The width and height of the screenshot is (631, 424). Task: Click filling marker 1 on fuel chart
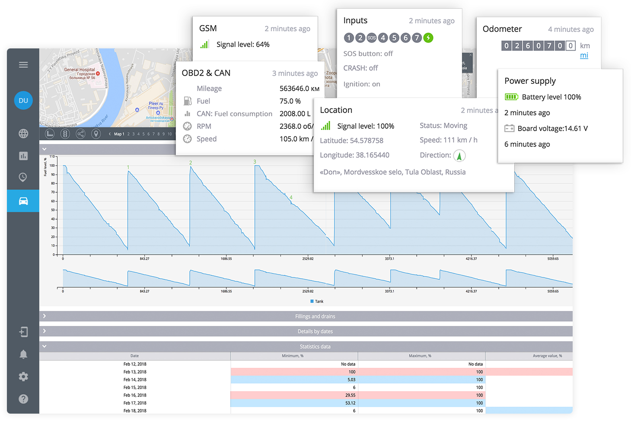[128, 167]
